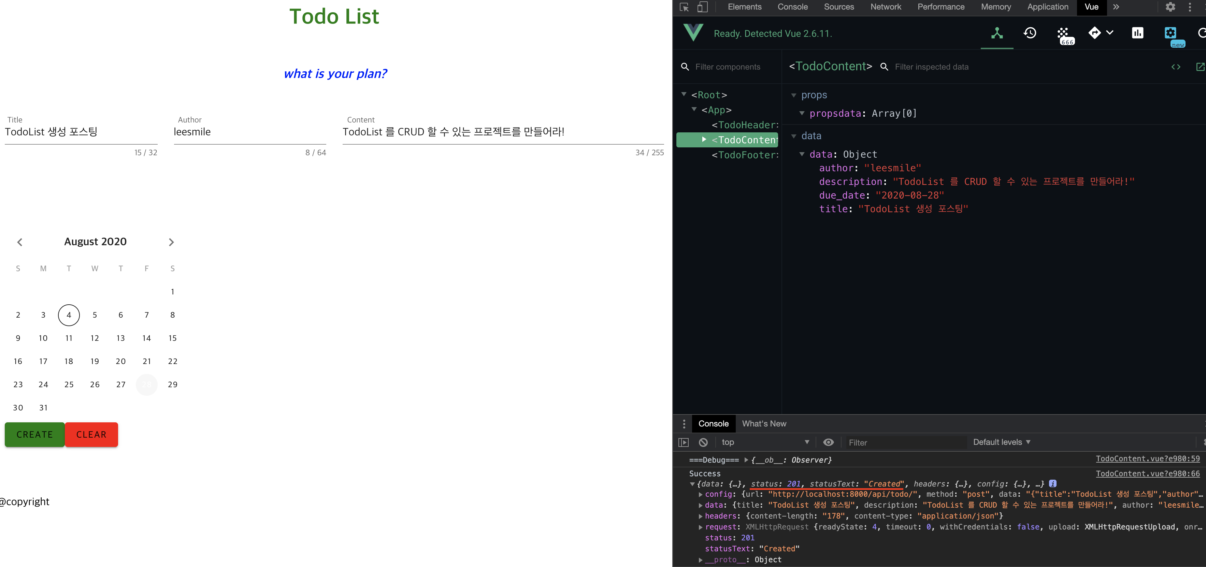Open the What's New drawer tab

pos(764,424)
